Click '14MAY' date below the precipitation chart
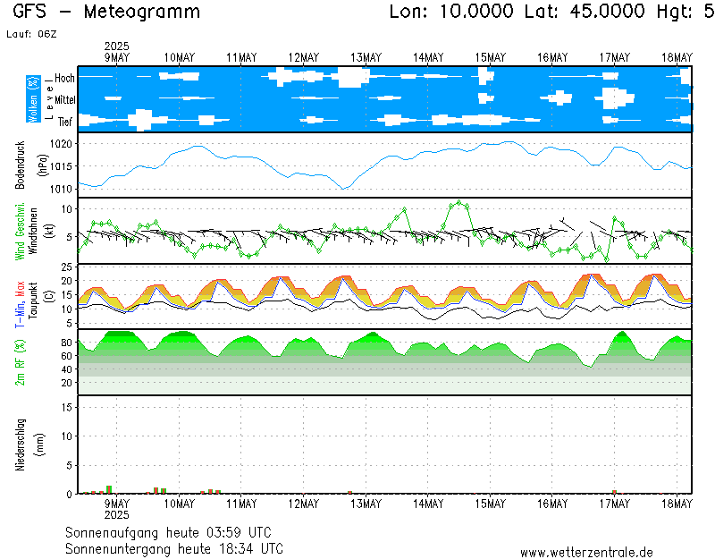 click(x=428, y=504)
